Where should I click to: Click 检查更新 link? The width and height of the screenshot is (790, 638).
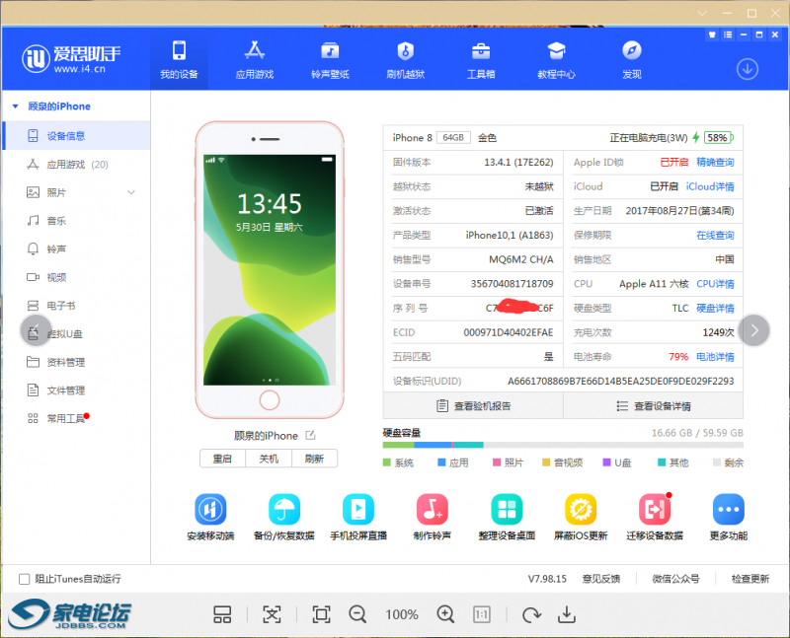click(x=750, y=579)
